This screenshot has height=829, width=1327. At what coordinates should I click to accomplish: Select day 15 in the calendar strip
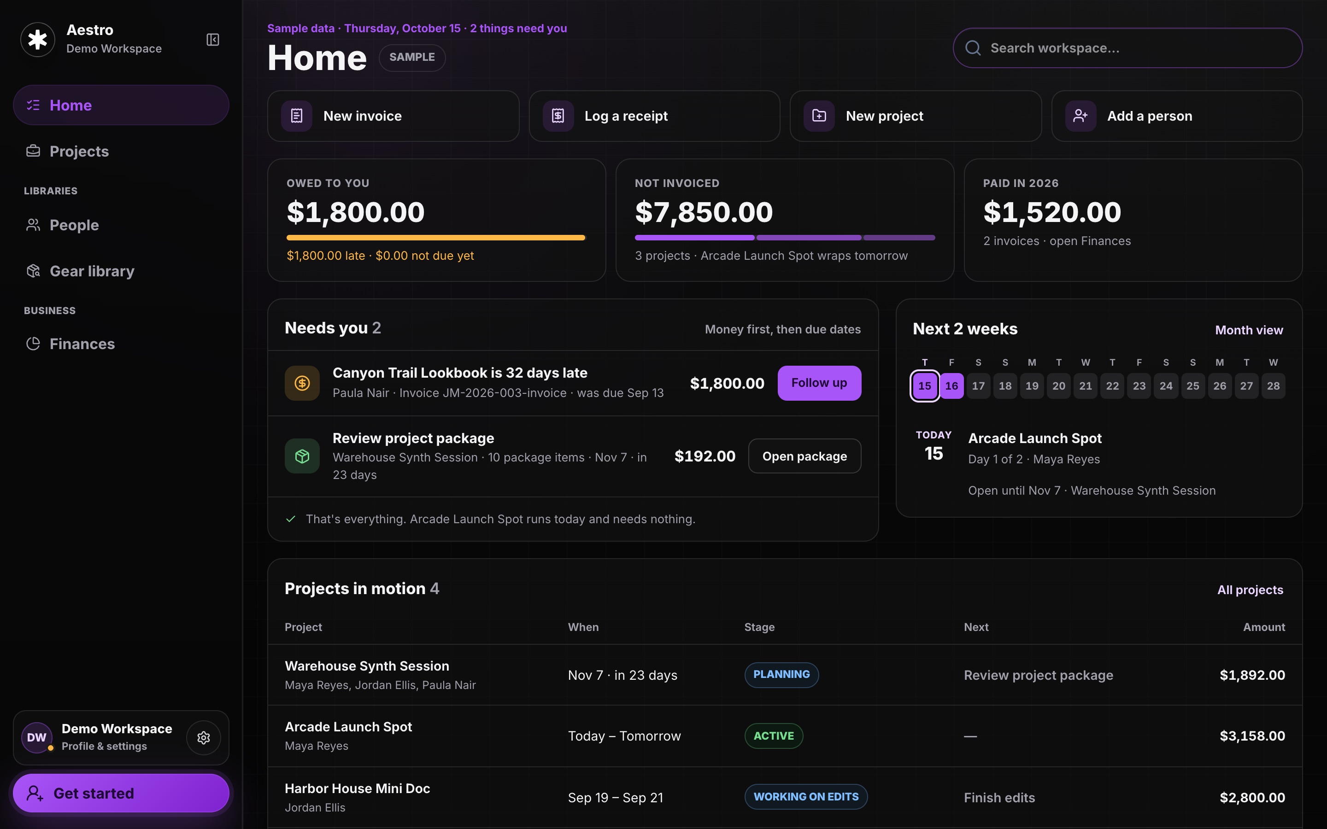[x=924, y=386]
